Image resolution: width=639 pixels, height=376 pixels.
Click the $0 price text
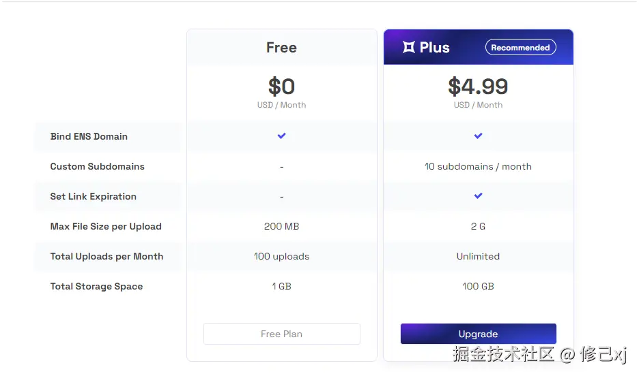click(281, 87)
